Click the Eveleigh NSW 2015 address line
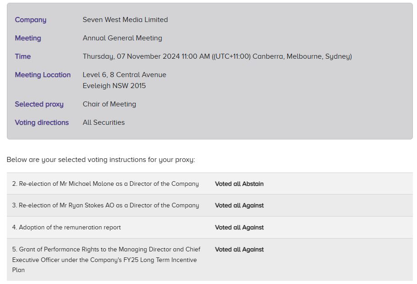 pyautogui.click(x=114, y=86)
